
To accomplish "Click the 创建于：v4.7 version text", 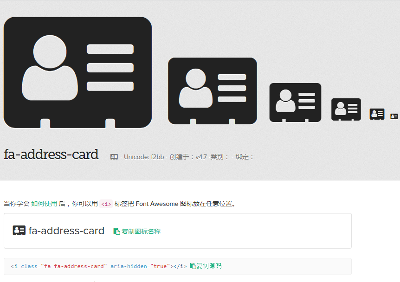I will 188,157.
